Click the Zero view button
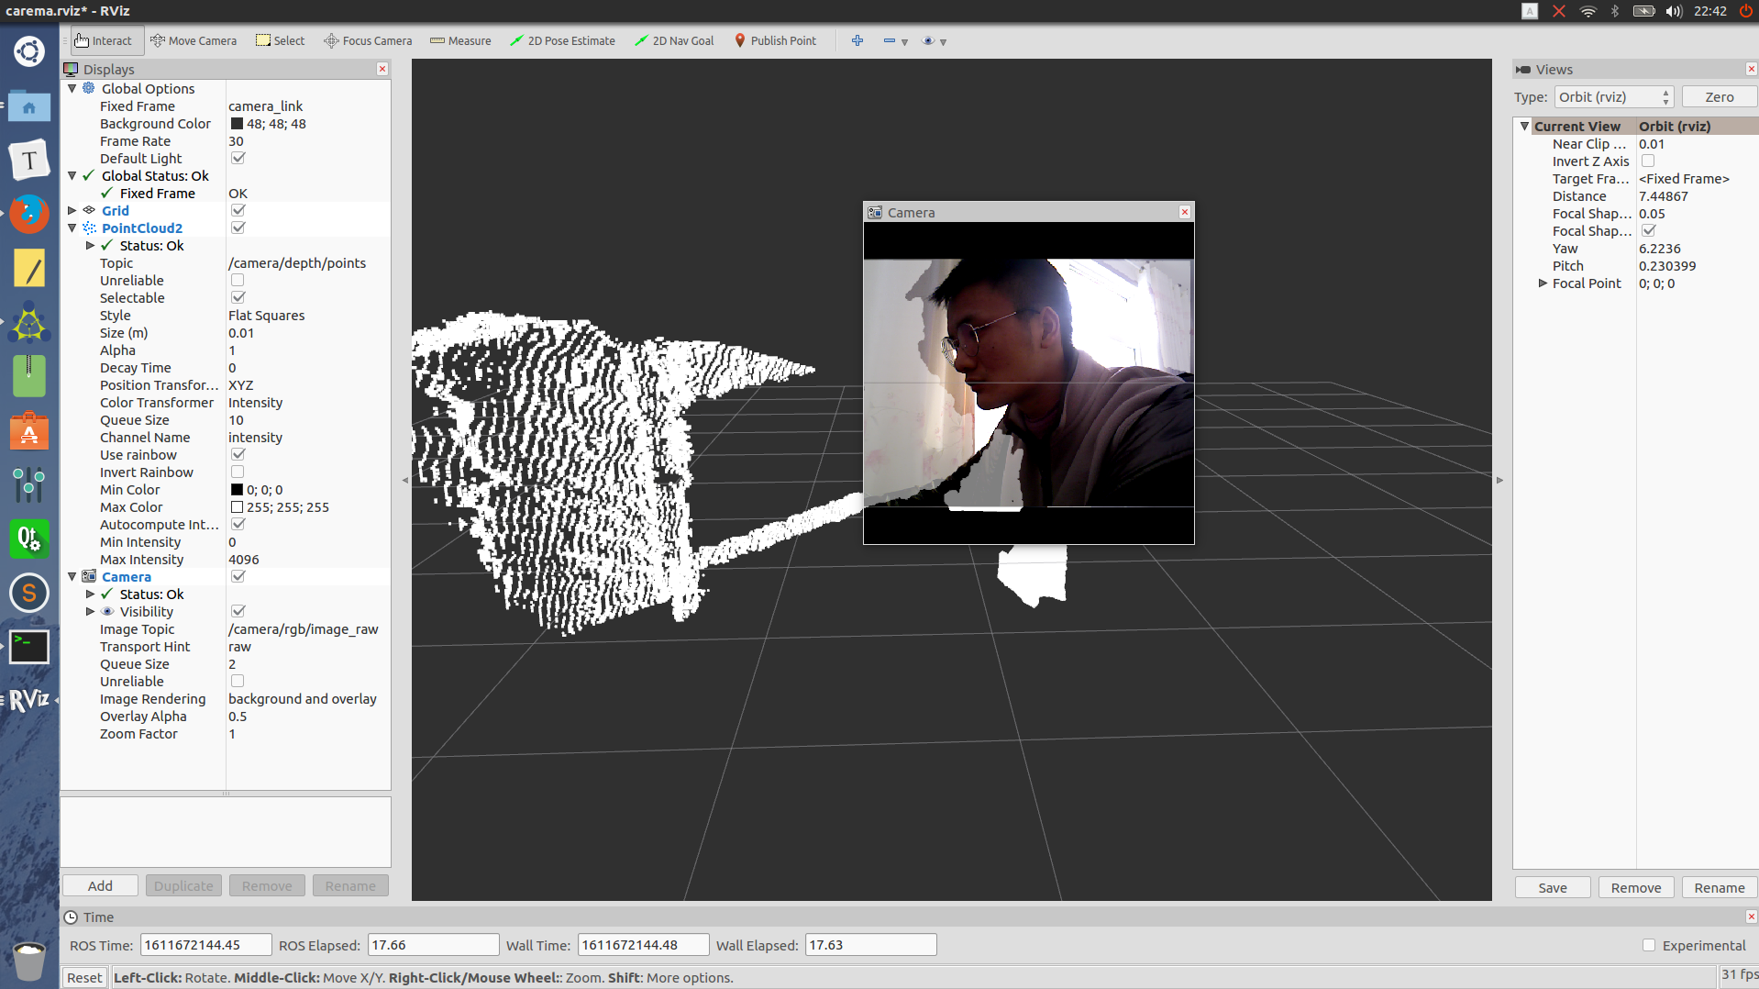Viewport: 1759px width, 989px height. [x=1719, y=96]
